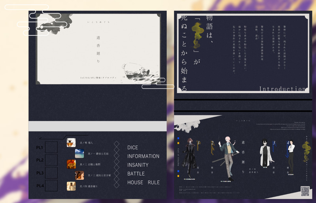Click the vertical Call of Cthulhu text
The width and height of the screenshot is (316, 203).
178,157
